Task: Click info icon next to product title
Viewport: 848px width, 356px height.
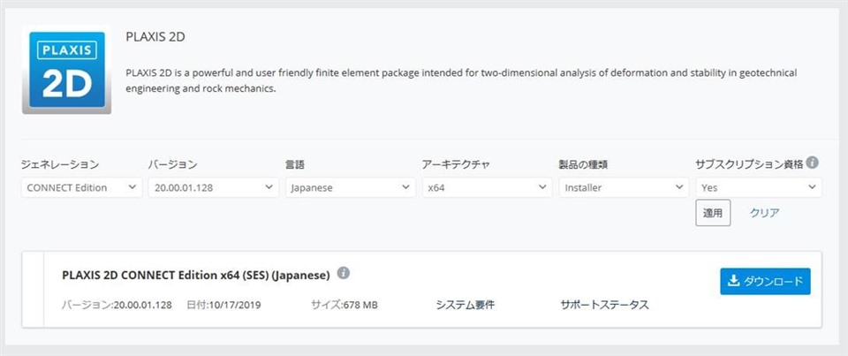Action: (344, 273)
